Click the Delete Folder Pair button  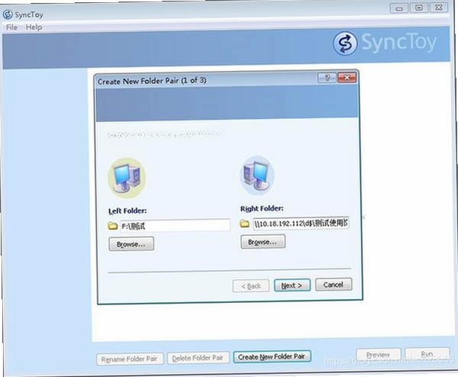198,358
